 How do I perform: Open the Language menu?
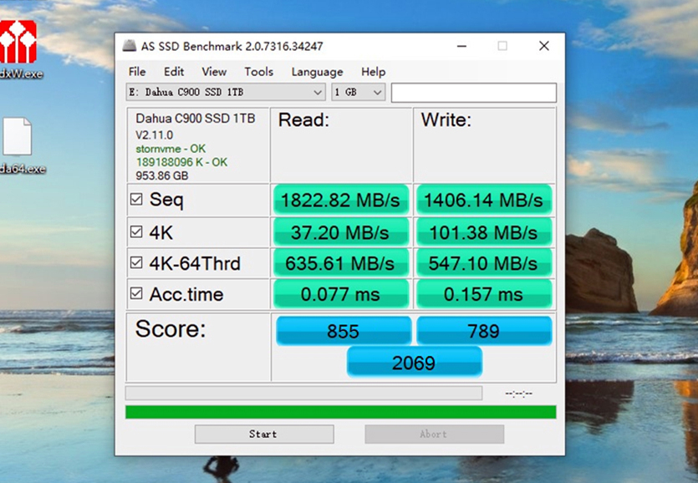point(317,72)
